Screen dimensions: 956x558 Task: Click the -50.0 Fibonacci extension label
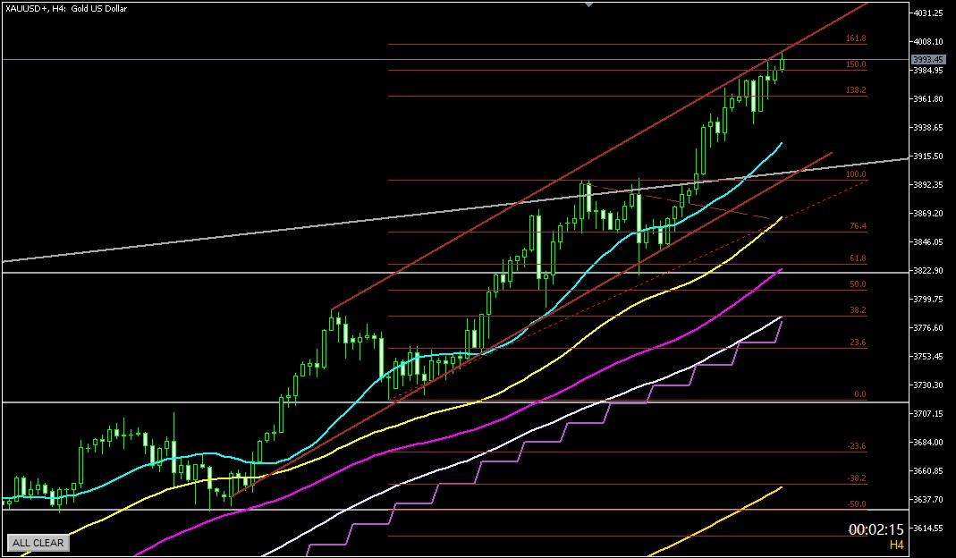tap(856, 504)
